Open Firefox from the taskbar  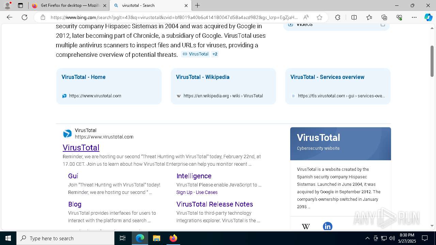pos(173,238)
